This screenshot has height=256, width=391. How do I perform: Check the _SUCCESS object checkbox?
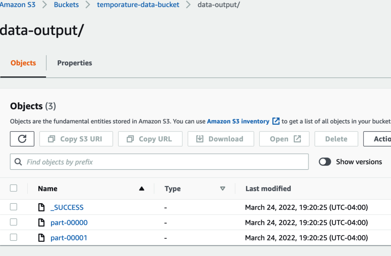(14, 207)
